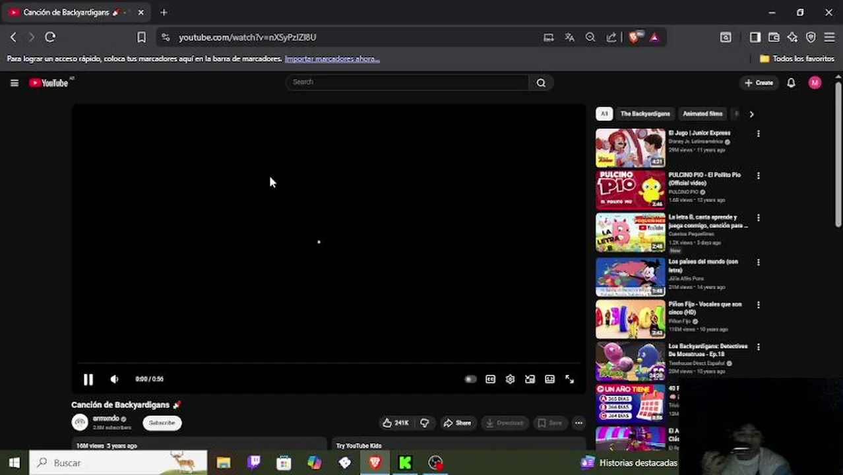
Task: Click the address bar URL
Action: (x=247, y=38)
